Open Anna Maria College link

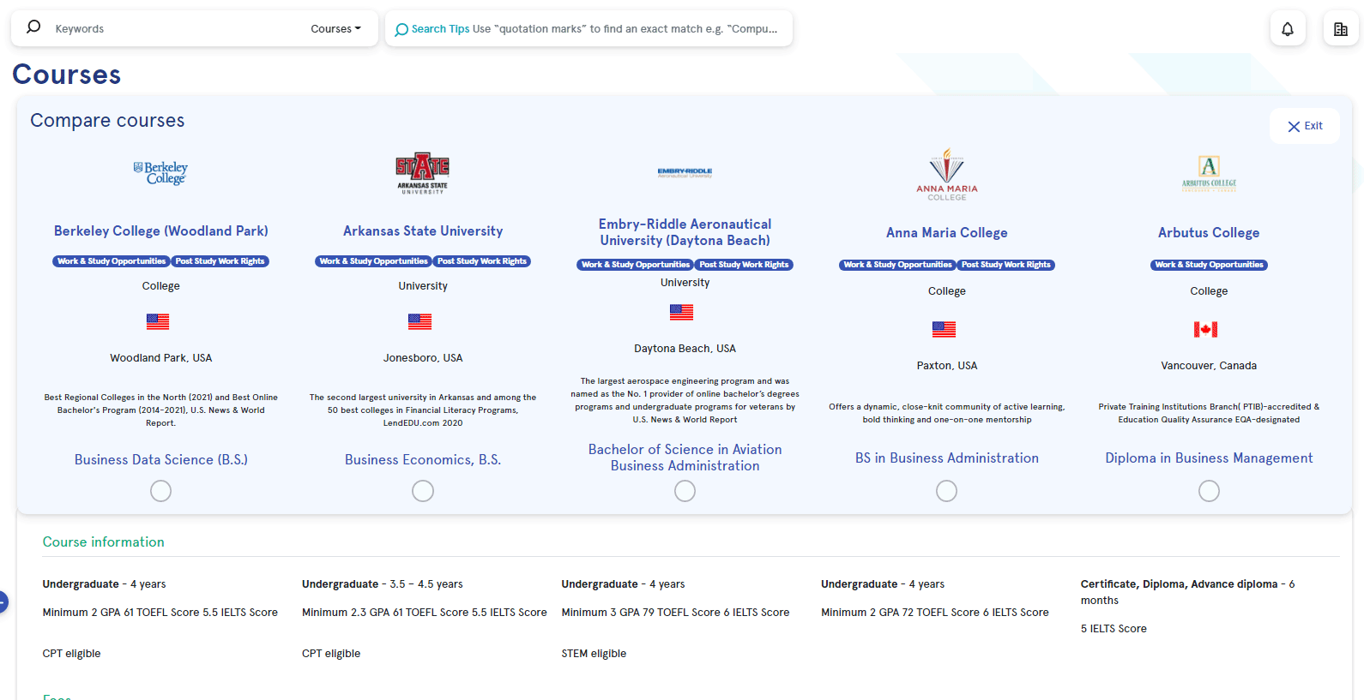947,233
